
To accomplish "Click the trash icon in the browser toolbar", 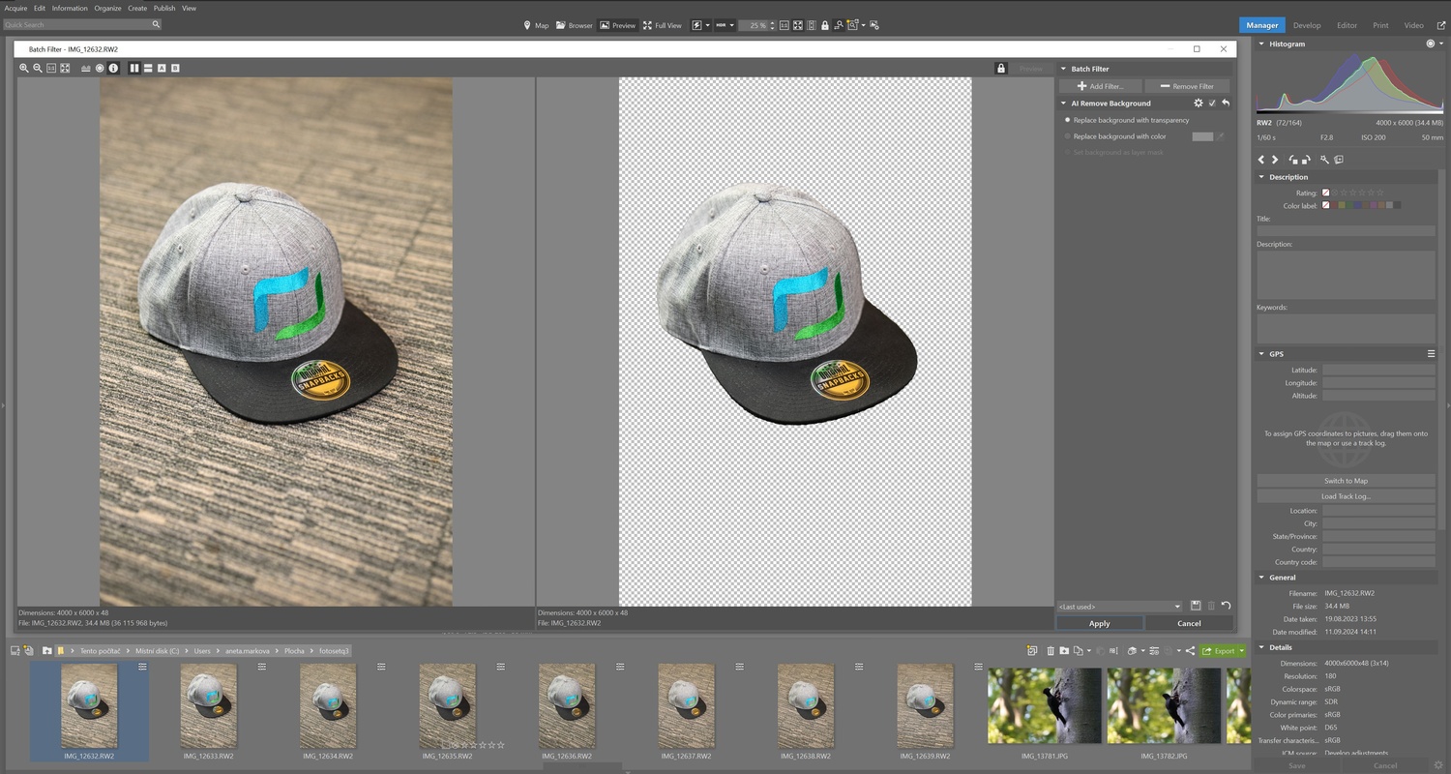I will pos(1051,651).
